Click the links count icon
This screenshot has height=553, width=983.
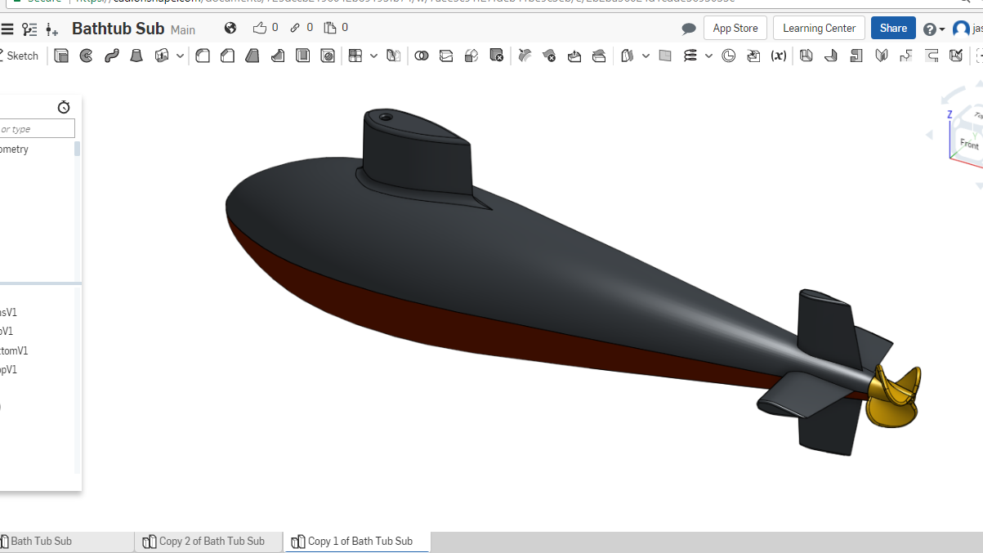302,28
